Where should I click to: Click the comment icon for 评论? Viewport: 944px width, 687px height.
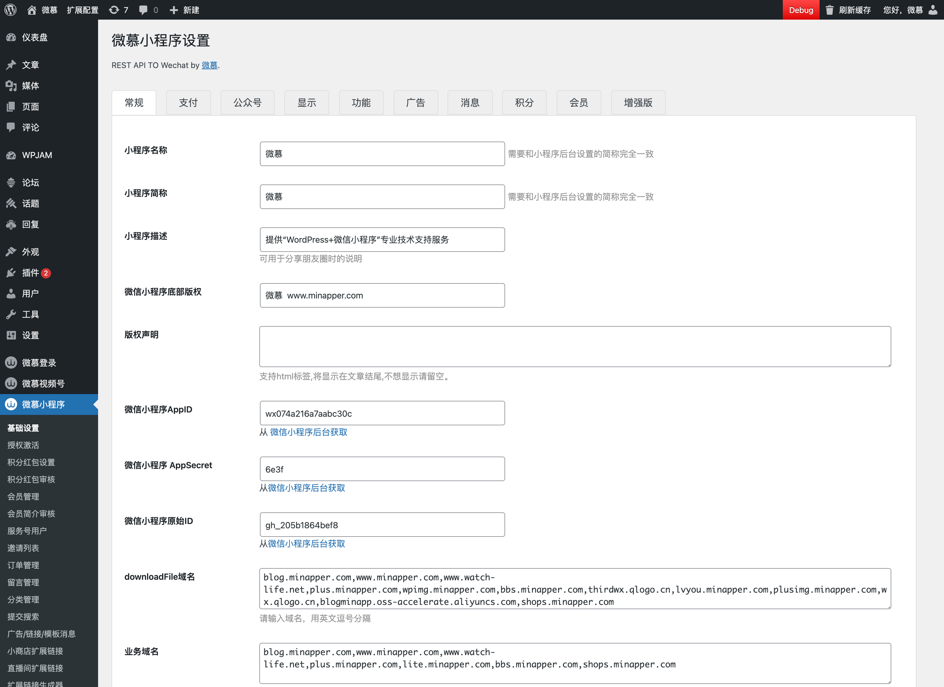pos(11,127)
